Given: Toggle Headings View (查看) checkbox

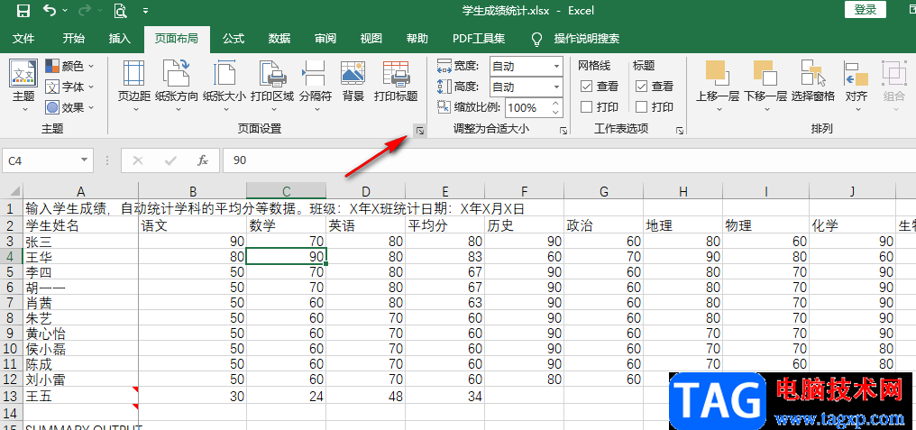Looking at the screenshot, I should click(641, 87).
